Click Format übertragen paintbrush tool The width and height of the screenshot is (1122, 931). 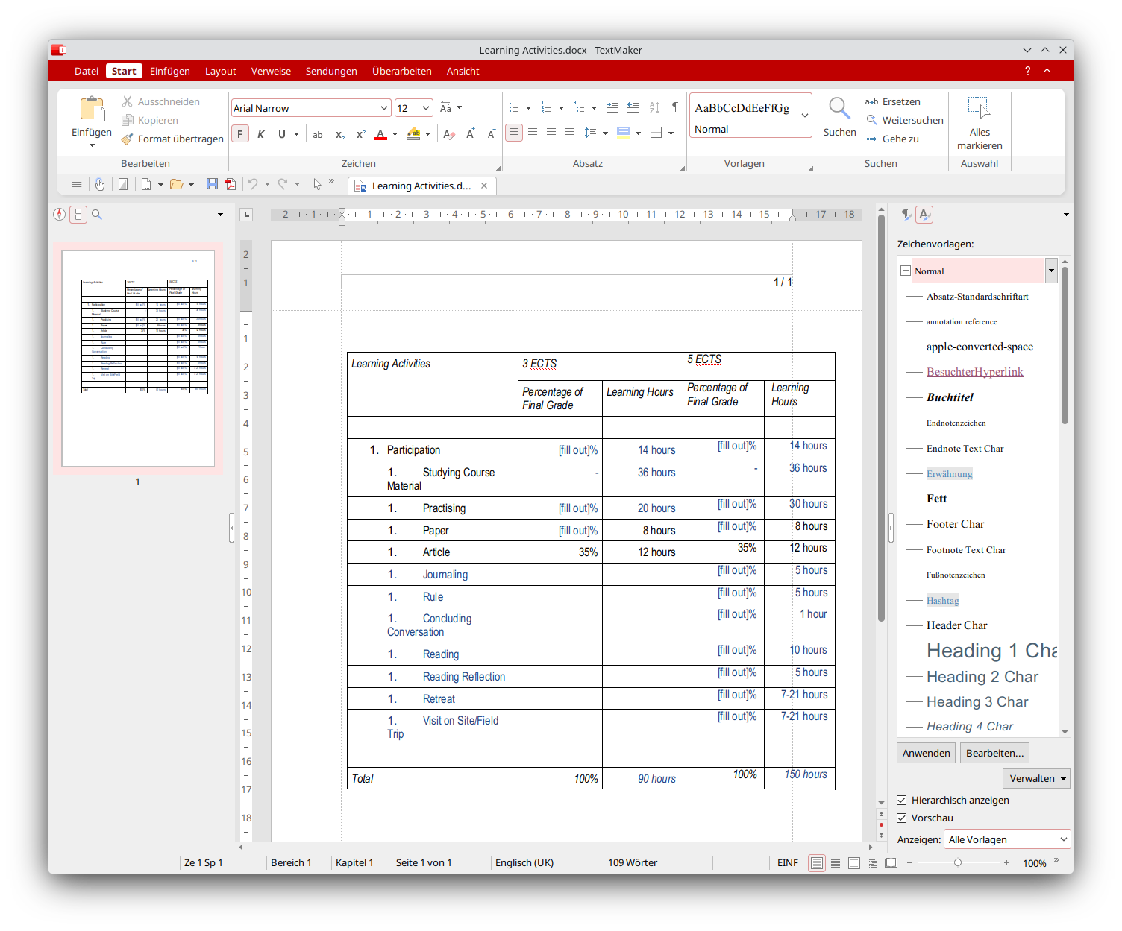click(x=172, y=139)
